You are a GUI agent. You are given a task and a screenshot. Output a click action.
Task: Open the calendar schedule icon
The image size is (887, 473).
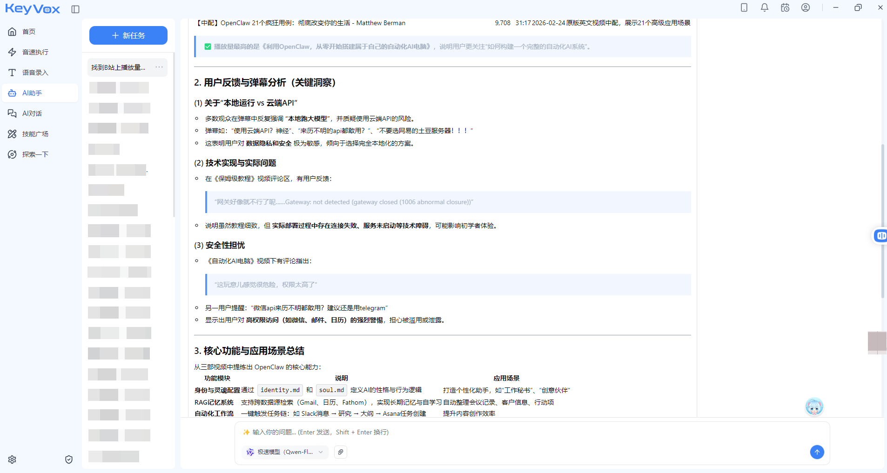click(x=785, y=7)
